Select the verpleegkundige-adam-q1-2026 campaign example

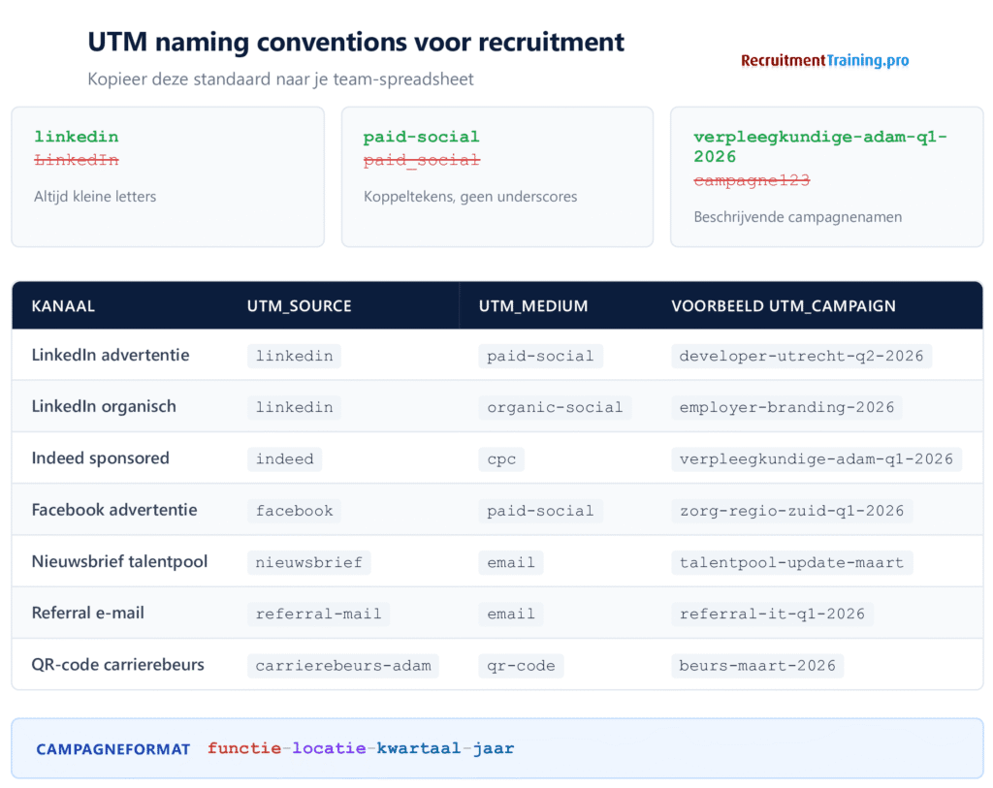(819, 146)
